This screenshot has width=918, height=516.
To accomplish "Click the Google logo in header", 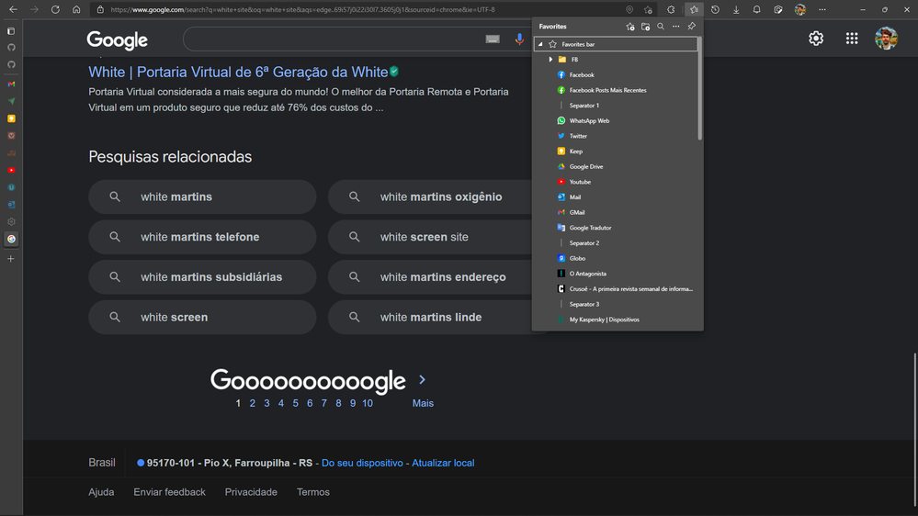I will pos(117,39).
